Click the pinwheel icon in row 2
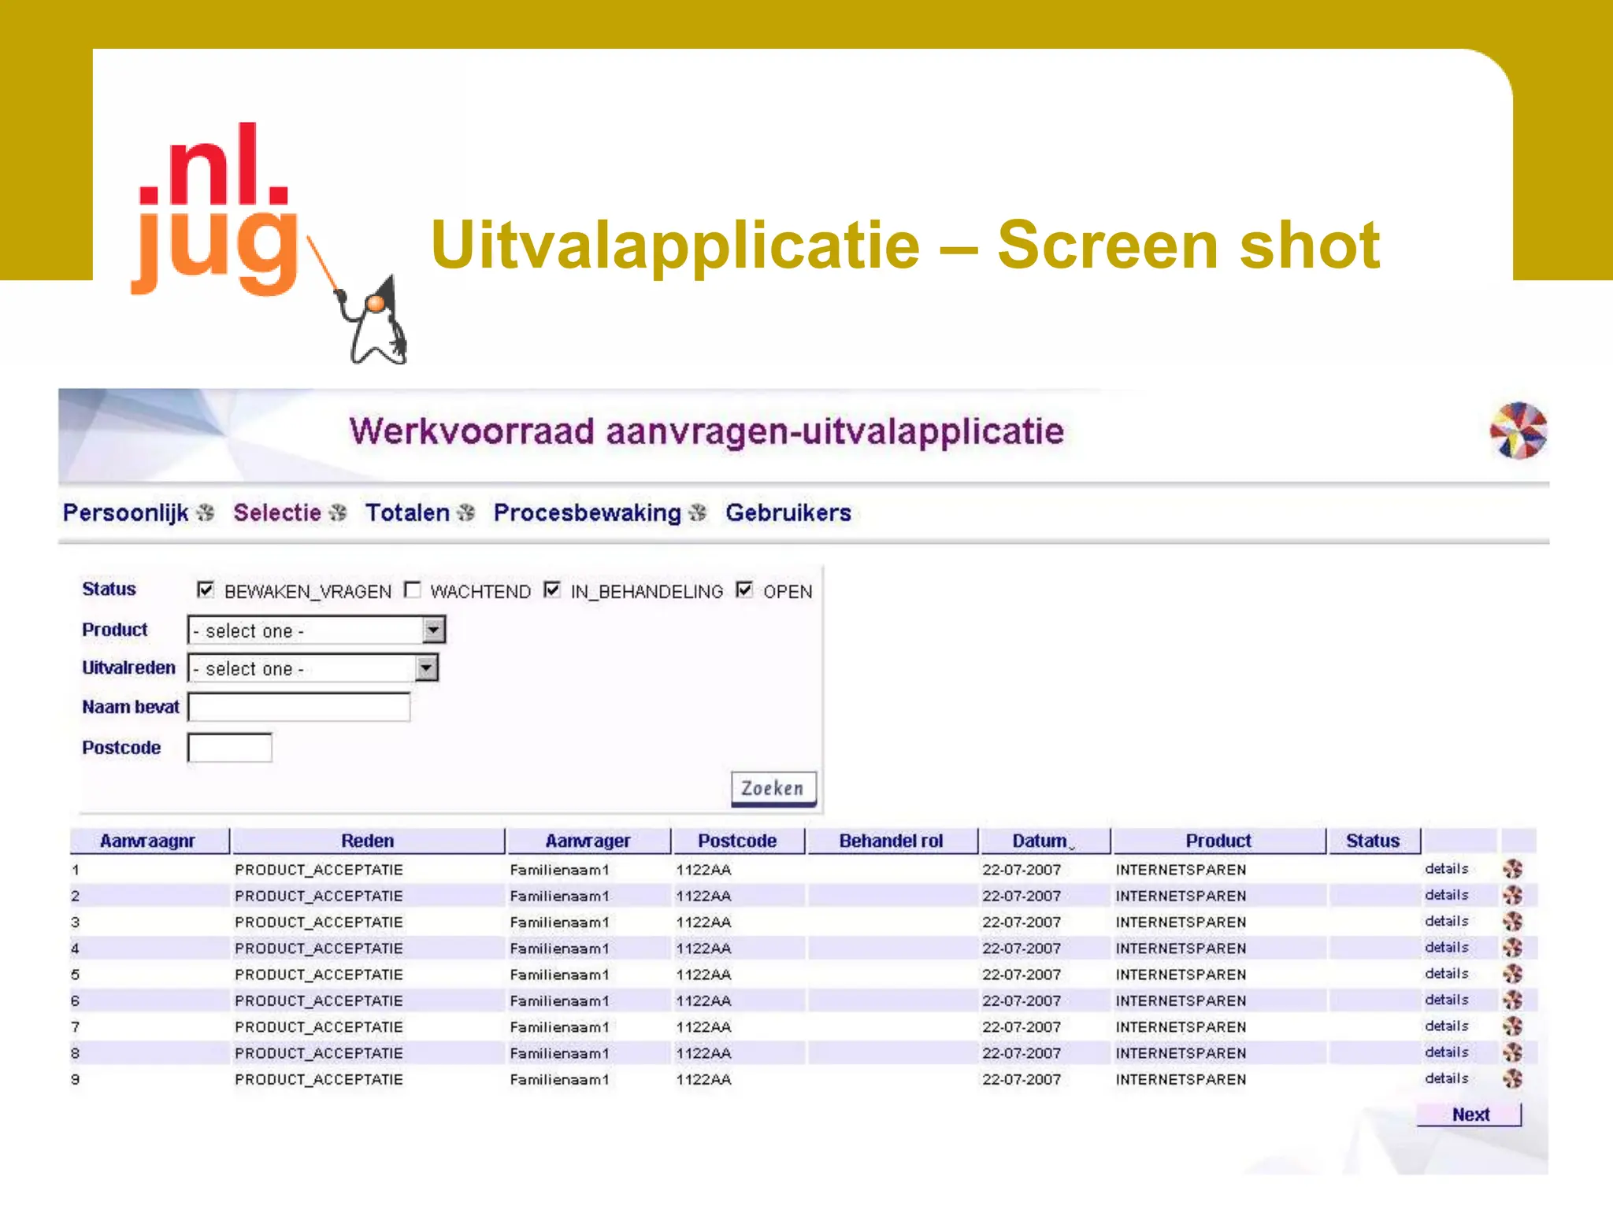Image resolution: width=1613 pixels, height=1209 pixels. [x=1512, y=895]
